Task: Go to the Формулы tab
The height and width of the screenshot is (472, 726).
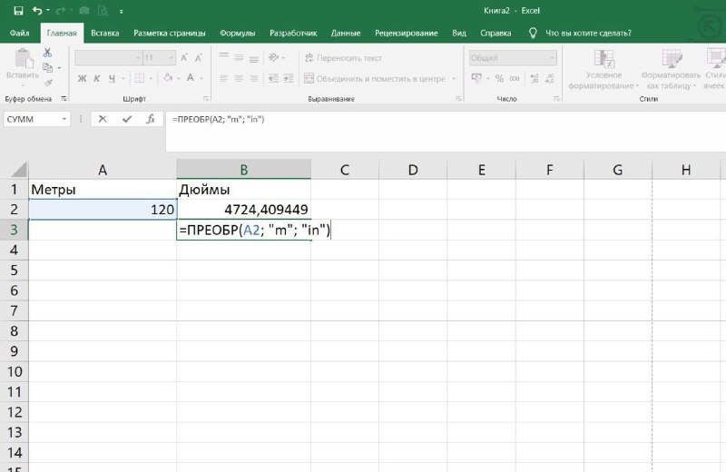Action: pos(238,33)
